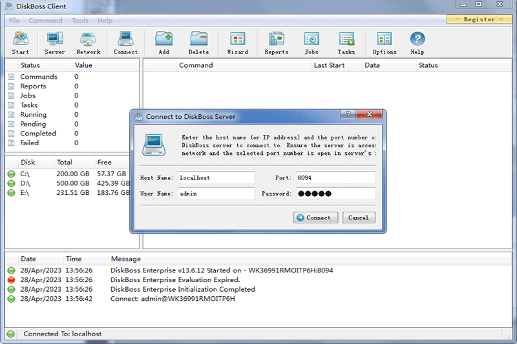Click the Port input field
The width and height of the screenshot is (517, 344).
coord(335,177)
